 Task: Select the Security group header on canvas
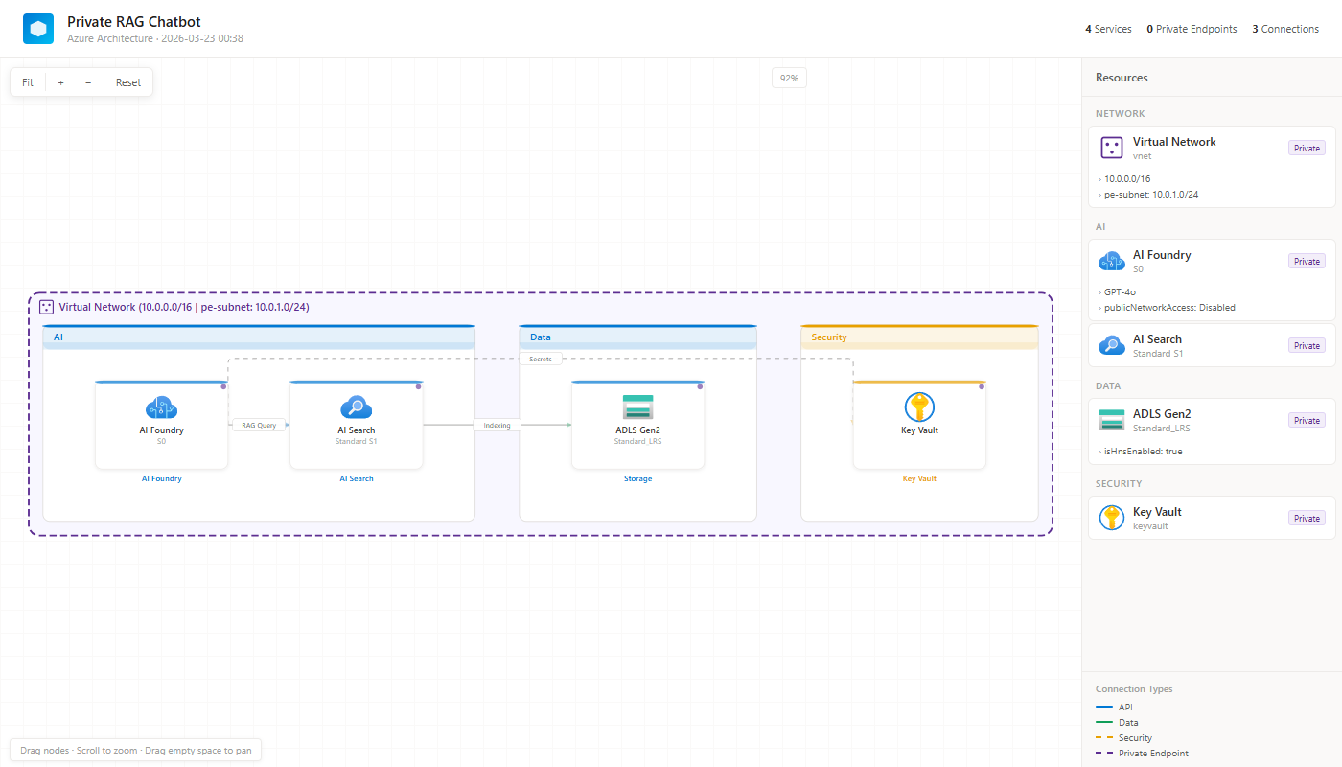(919, 337)
